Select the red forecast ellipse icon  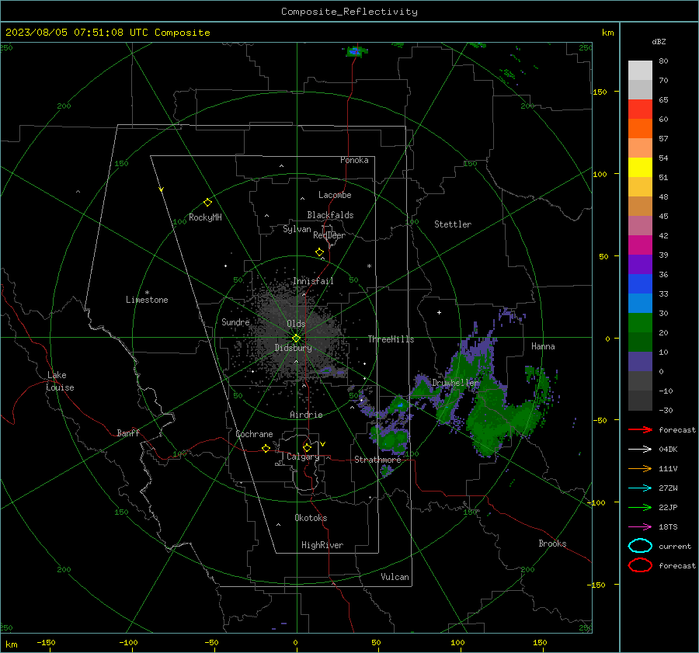pos(640,565)
